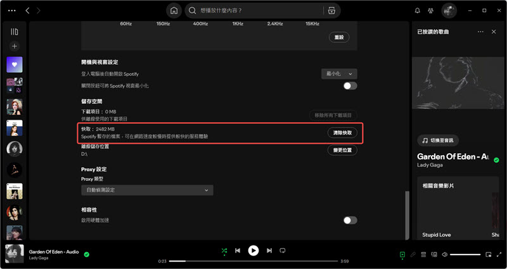
Task: Open the Home page
Action: pyautogui.click(x=174, y=11)
